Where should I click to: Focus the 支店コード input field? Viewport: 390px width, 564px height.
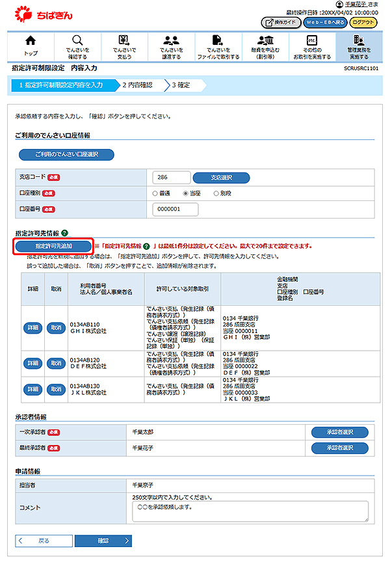tap(172, 178)
